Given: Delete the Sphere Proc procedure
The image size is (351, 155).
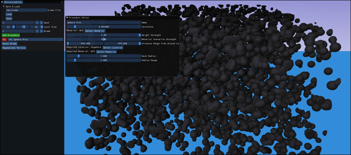Looking at the screenshot, I should pos(4,39).
